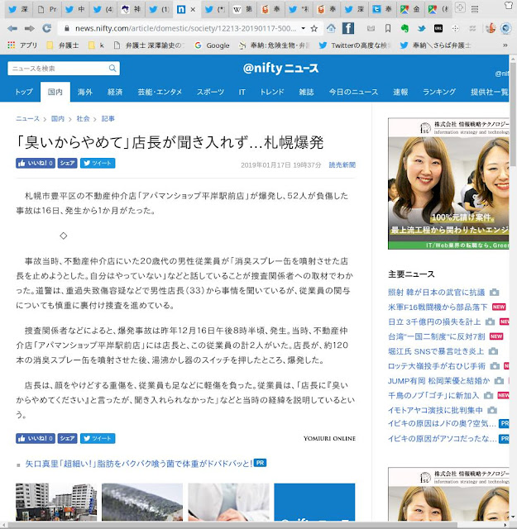Open the 速報 section
517x529 pixels.
tap(400, 92)
